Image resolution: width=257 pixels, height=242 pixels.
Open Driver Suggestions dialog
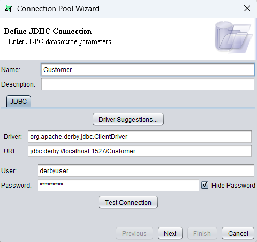click(128, 119)
